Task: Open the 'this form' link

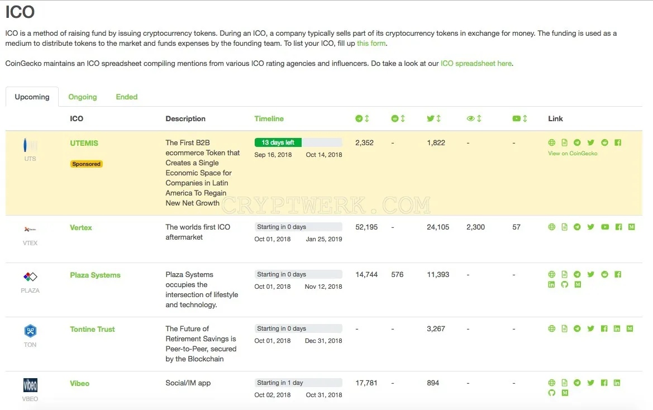Action: tap(371, 43)
